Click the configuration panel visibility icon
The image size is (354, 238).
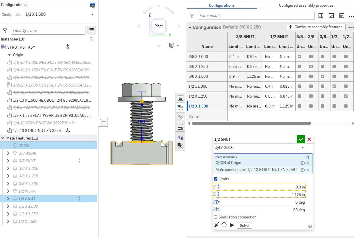coord(92,5)
